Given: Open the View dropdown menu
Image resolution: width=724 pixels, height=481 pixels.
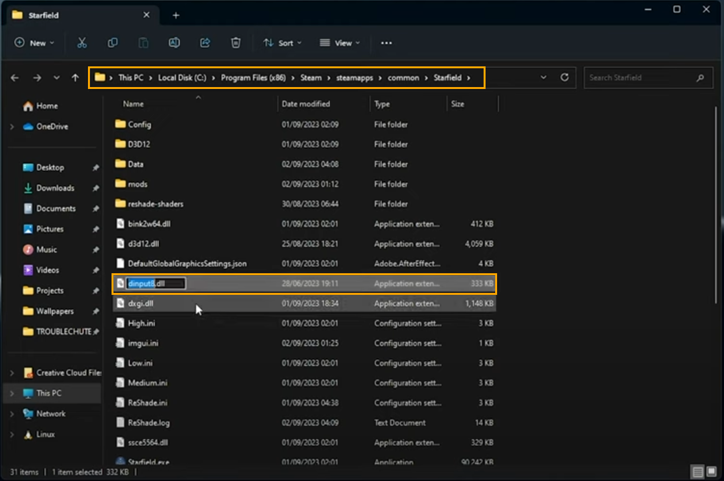Looking at the screenshot, I should (x=340, y=43).
